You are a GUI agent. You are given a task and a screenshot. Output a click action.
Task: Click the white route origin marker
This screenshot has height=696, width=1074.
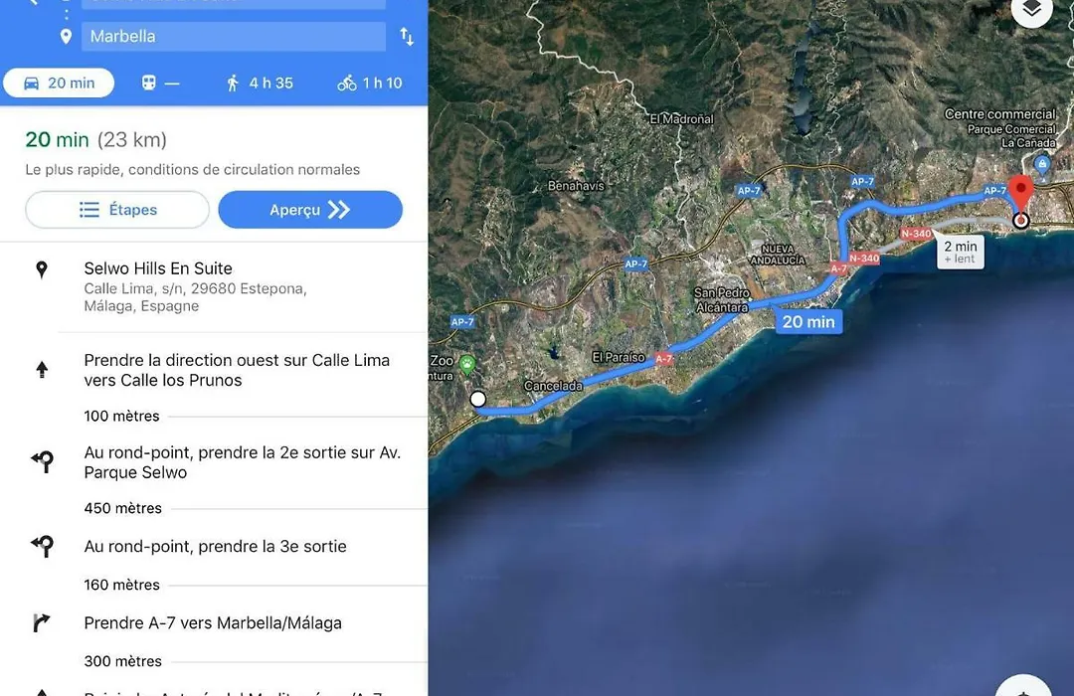coord(478,399)
